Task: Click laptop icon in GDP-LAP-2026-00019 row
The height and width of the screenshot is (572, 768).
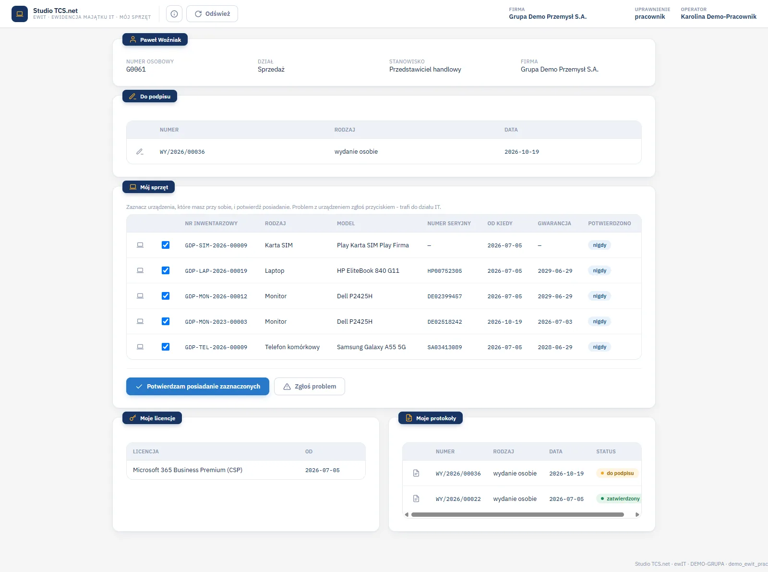Action: point(140,270)
